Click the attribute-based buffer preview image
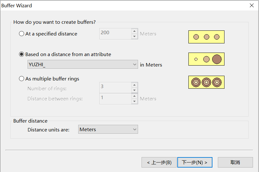 point(206,59)
